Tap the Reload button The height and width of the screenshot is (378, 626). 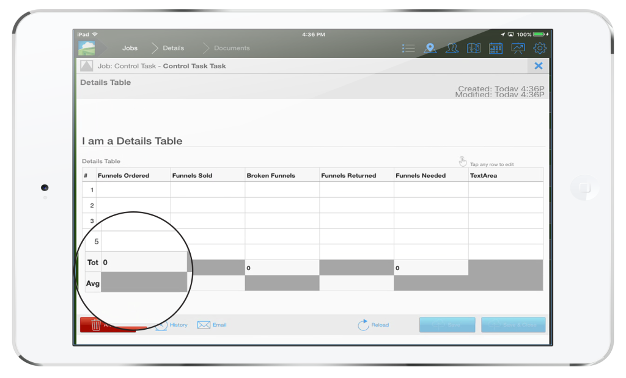[374, 325]
